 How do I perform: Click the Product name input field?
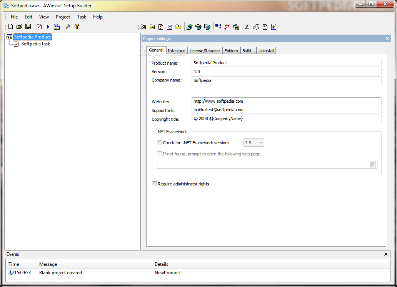286,63
